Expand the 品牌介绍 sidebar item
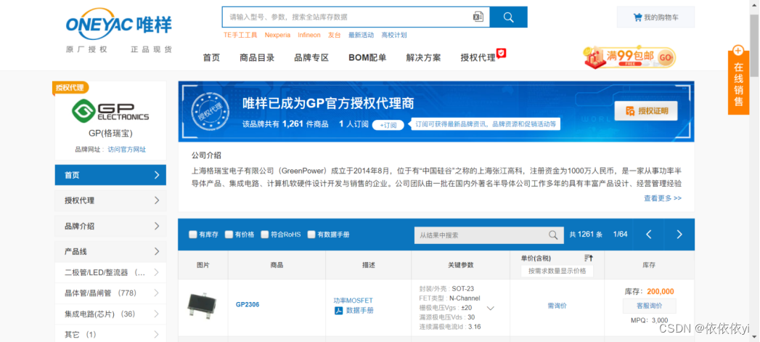760x342 pixels. tap(110, 226)
